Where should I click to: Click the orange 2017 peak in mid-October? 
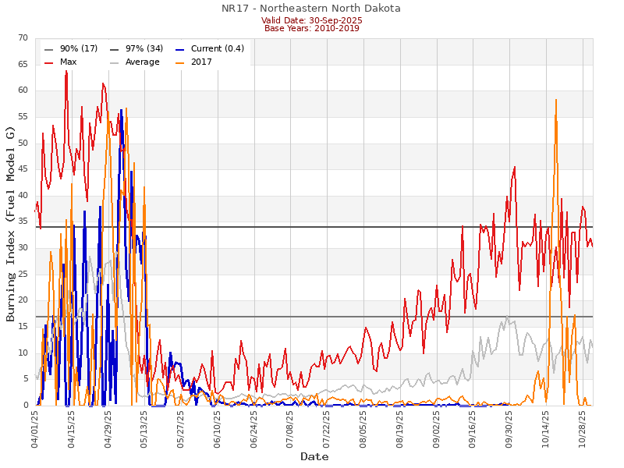556,101
